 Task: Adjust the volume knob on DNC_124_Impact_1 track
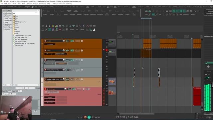click(x=64, y=70)
